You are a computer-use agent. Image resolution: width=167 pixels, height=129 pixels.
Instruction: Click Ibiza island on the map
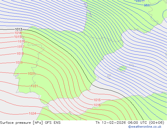[109, 76]
